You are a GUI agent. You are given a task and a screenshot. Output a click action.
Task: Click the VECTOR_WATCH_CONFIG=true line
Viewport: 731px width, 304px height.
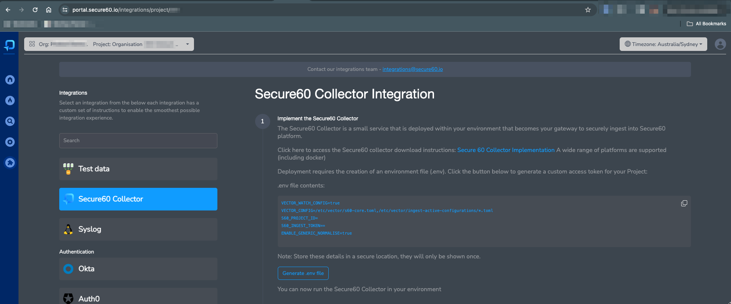point(310,203)
